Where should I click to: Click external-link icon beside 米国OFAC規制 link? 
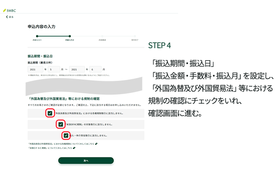(74, 148)
